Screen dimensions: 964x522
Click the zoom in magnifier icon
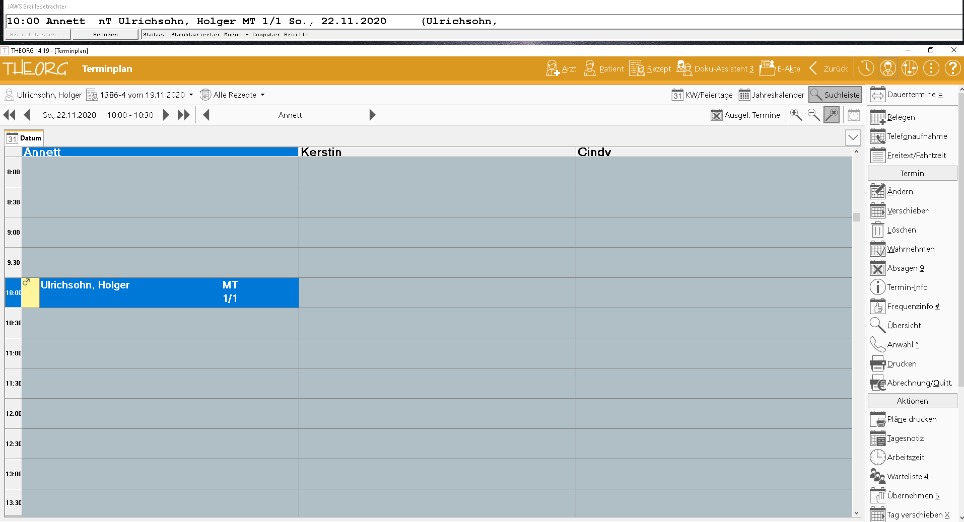pos(796,115)
